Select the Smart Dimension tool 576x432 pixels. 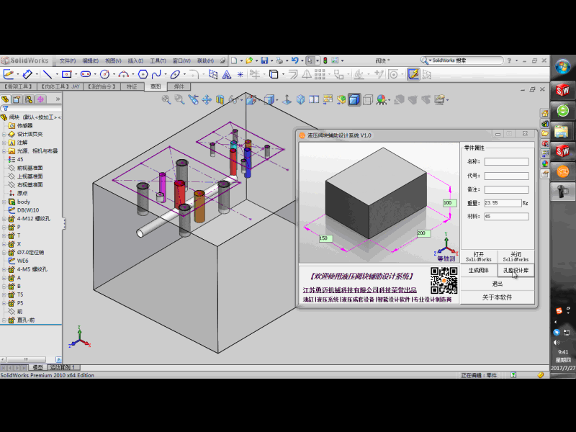(27, 74)
